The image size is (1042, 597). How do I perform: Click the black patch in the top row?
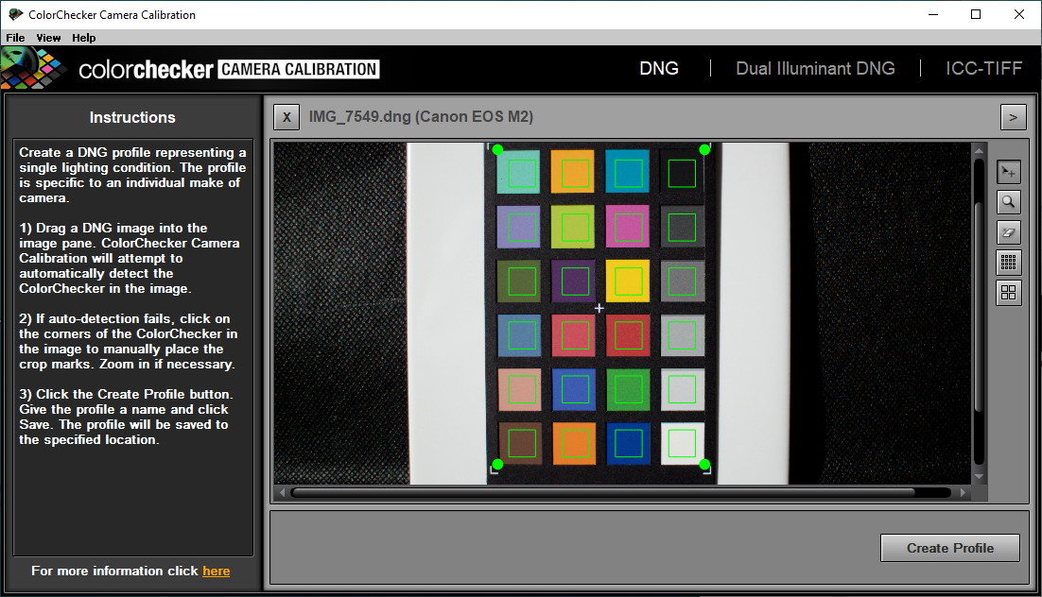coord(681,172)
